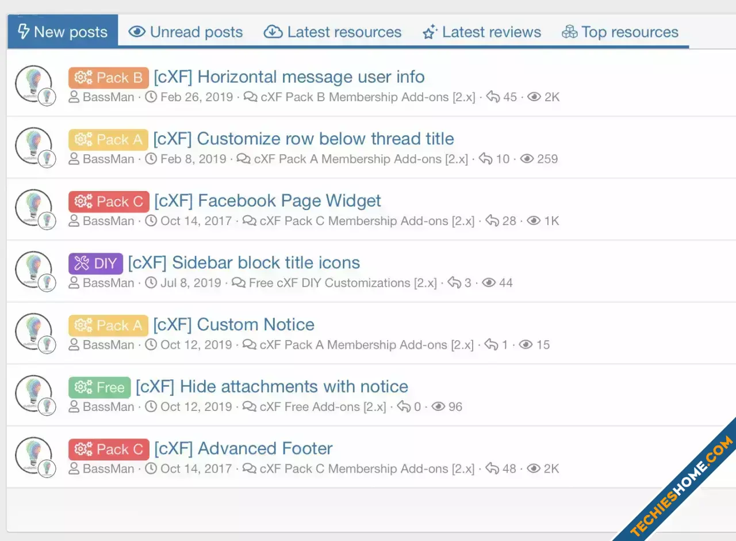Open forum link under Facebook Page Widget

pyautogui.click(x=367, y=220)
